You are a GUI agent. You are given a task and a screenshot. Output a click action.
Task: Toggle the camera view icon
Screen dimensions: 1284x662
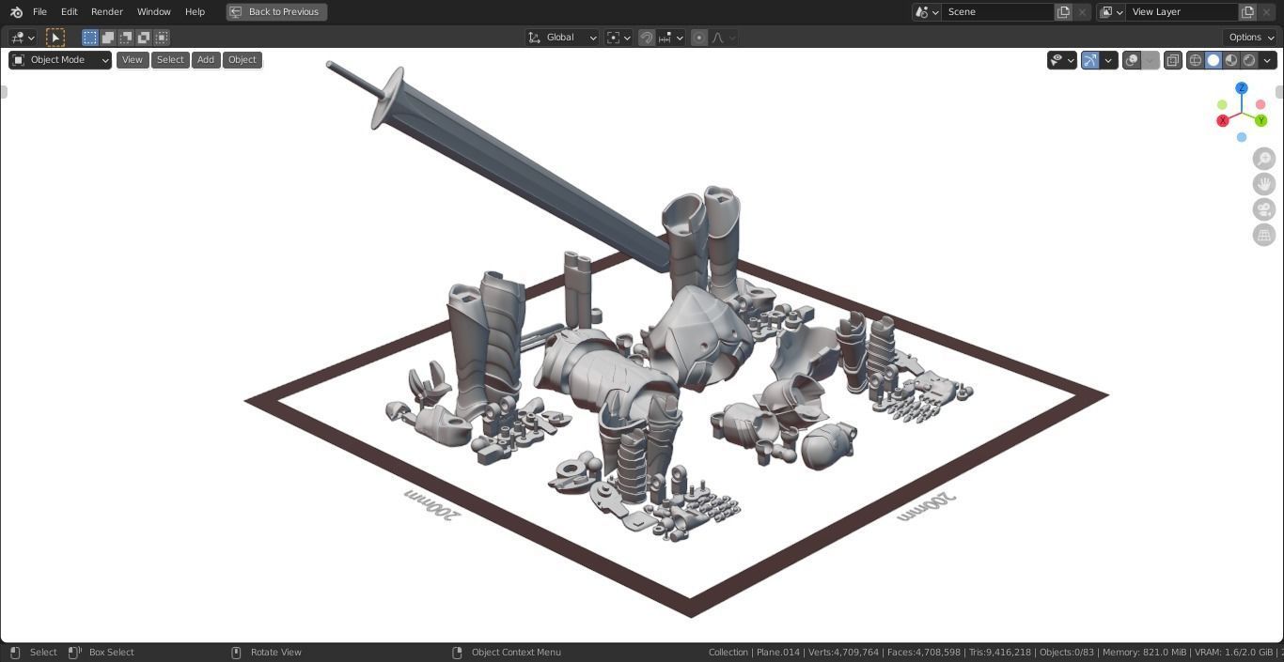click(x=1264, y=209)
